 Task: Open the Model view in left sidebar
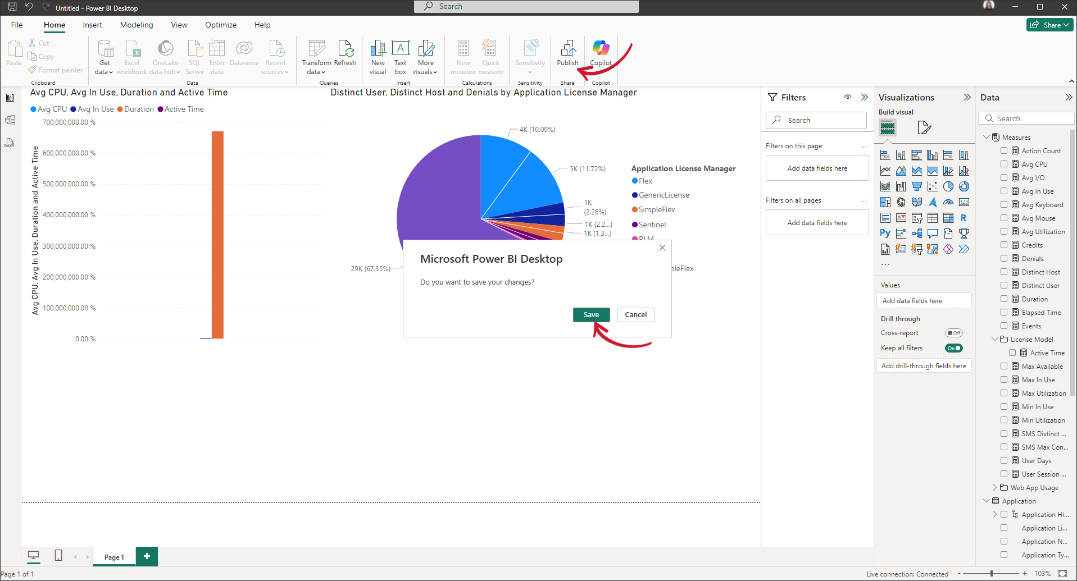pos(10,120)
